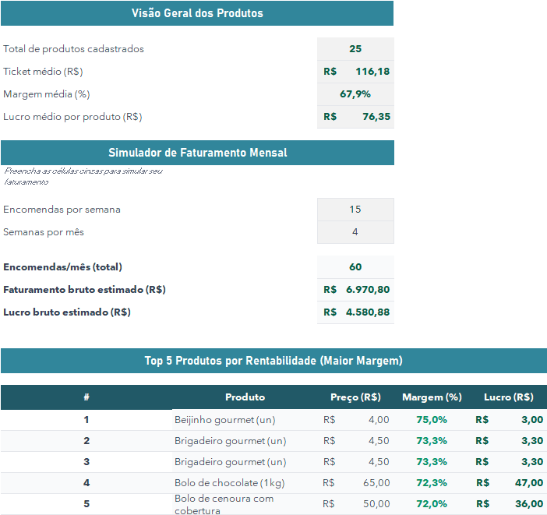Edit the Encomendas por semana cell (15)
The height and width of the screenshot is (515, 547).
point(355,210)
